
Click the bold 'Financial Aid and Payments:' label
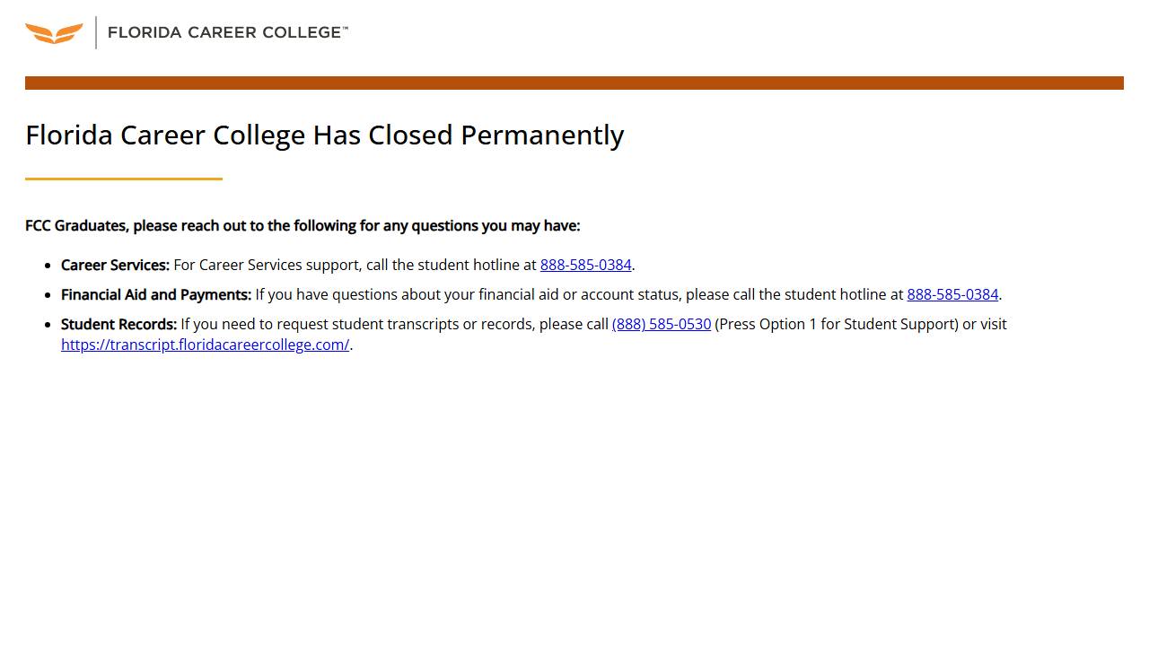(156, 294)
